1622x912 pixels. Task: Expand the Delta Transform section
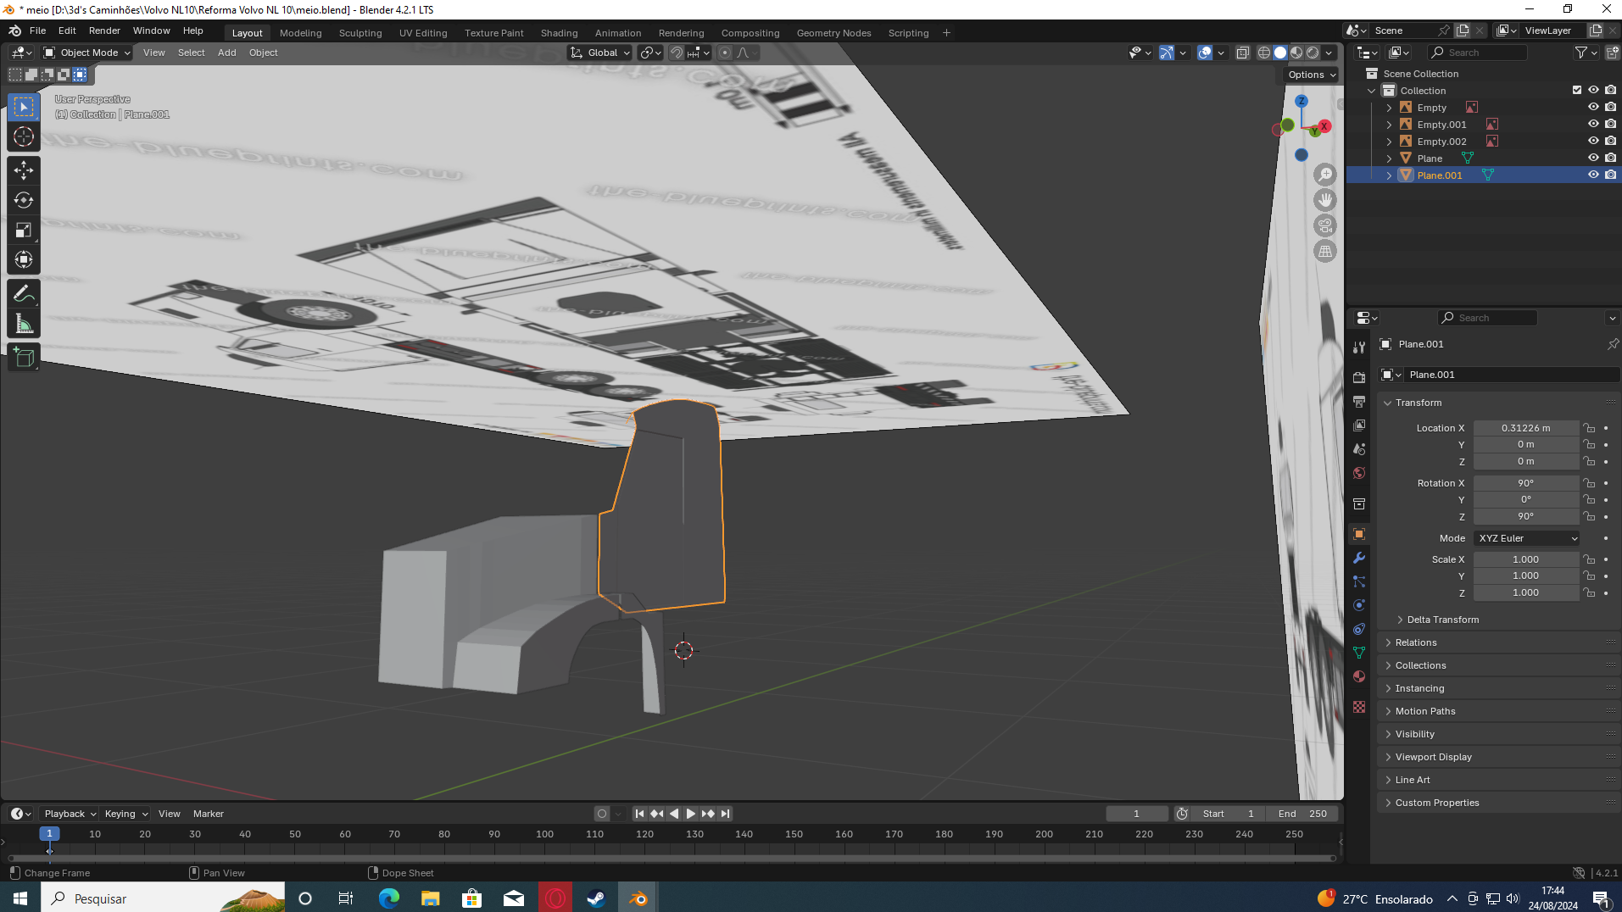[x=1442, y=620]
